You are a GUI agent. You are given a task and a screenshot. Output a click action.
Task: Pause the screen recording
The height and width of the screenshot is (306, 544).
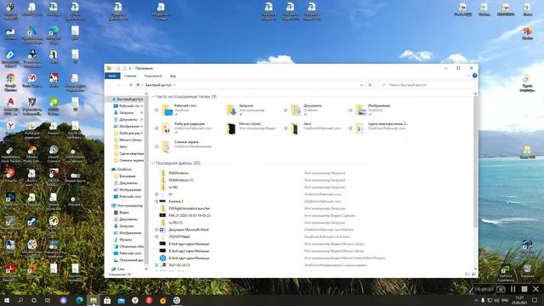coord(513,289)
